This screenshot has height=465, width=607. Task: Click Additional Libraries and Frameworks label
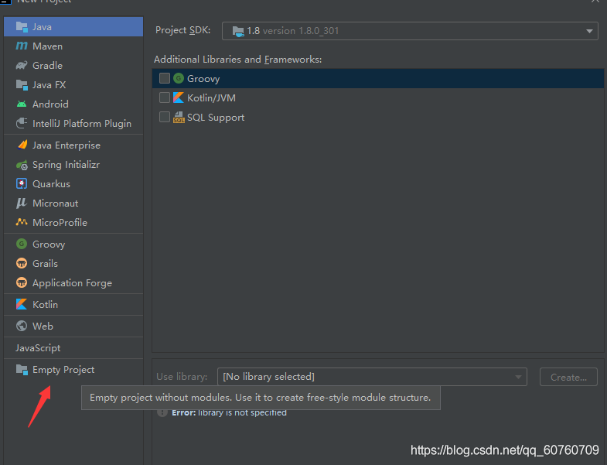click(x=237, y=60)
